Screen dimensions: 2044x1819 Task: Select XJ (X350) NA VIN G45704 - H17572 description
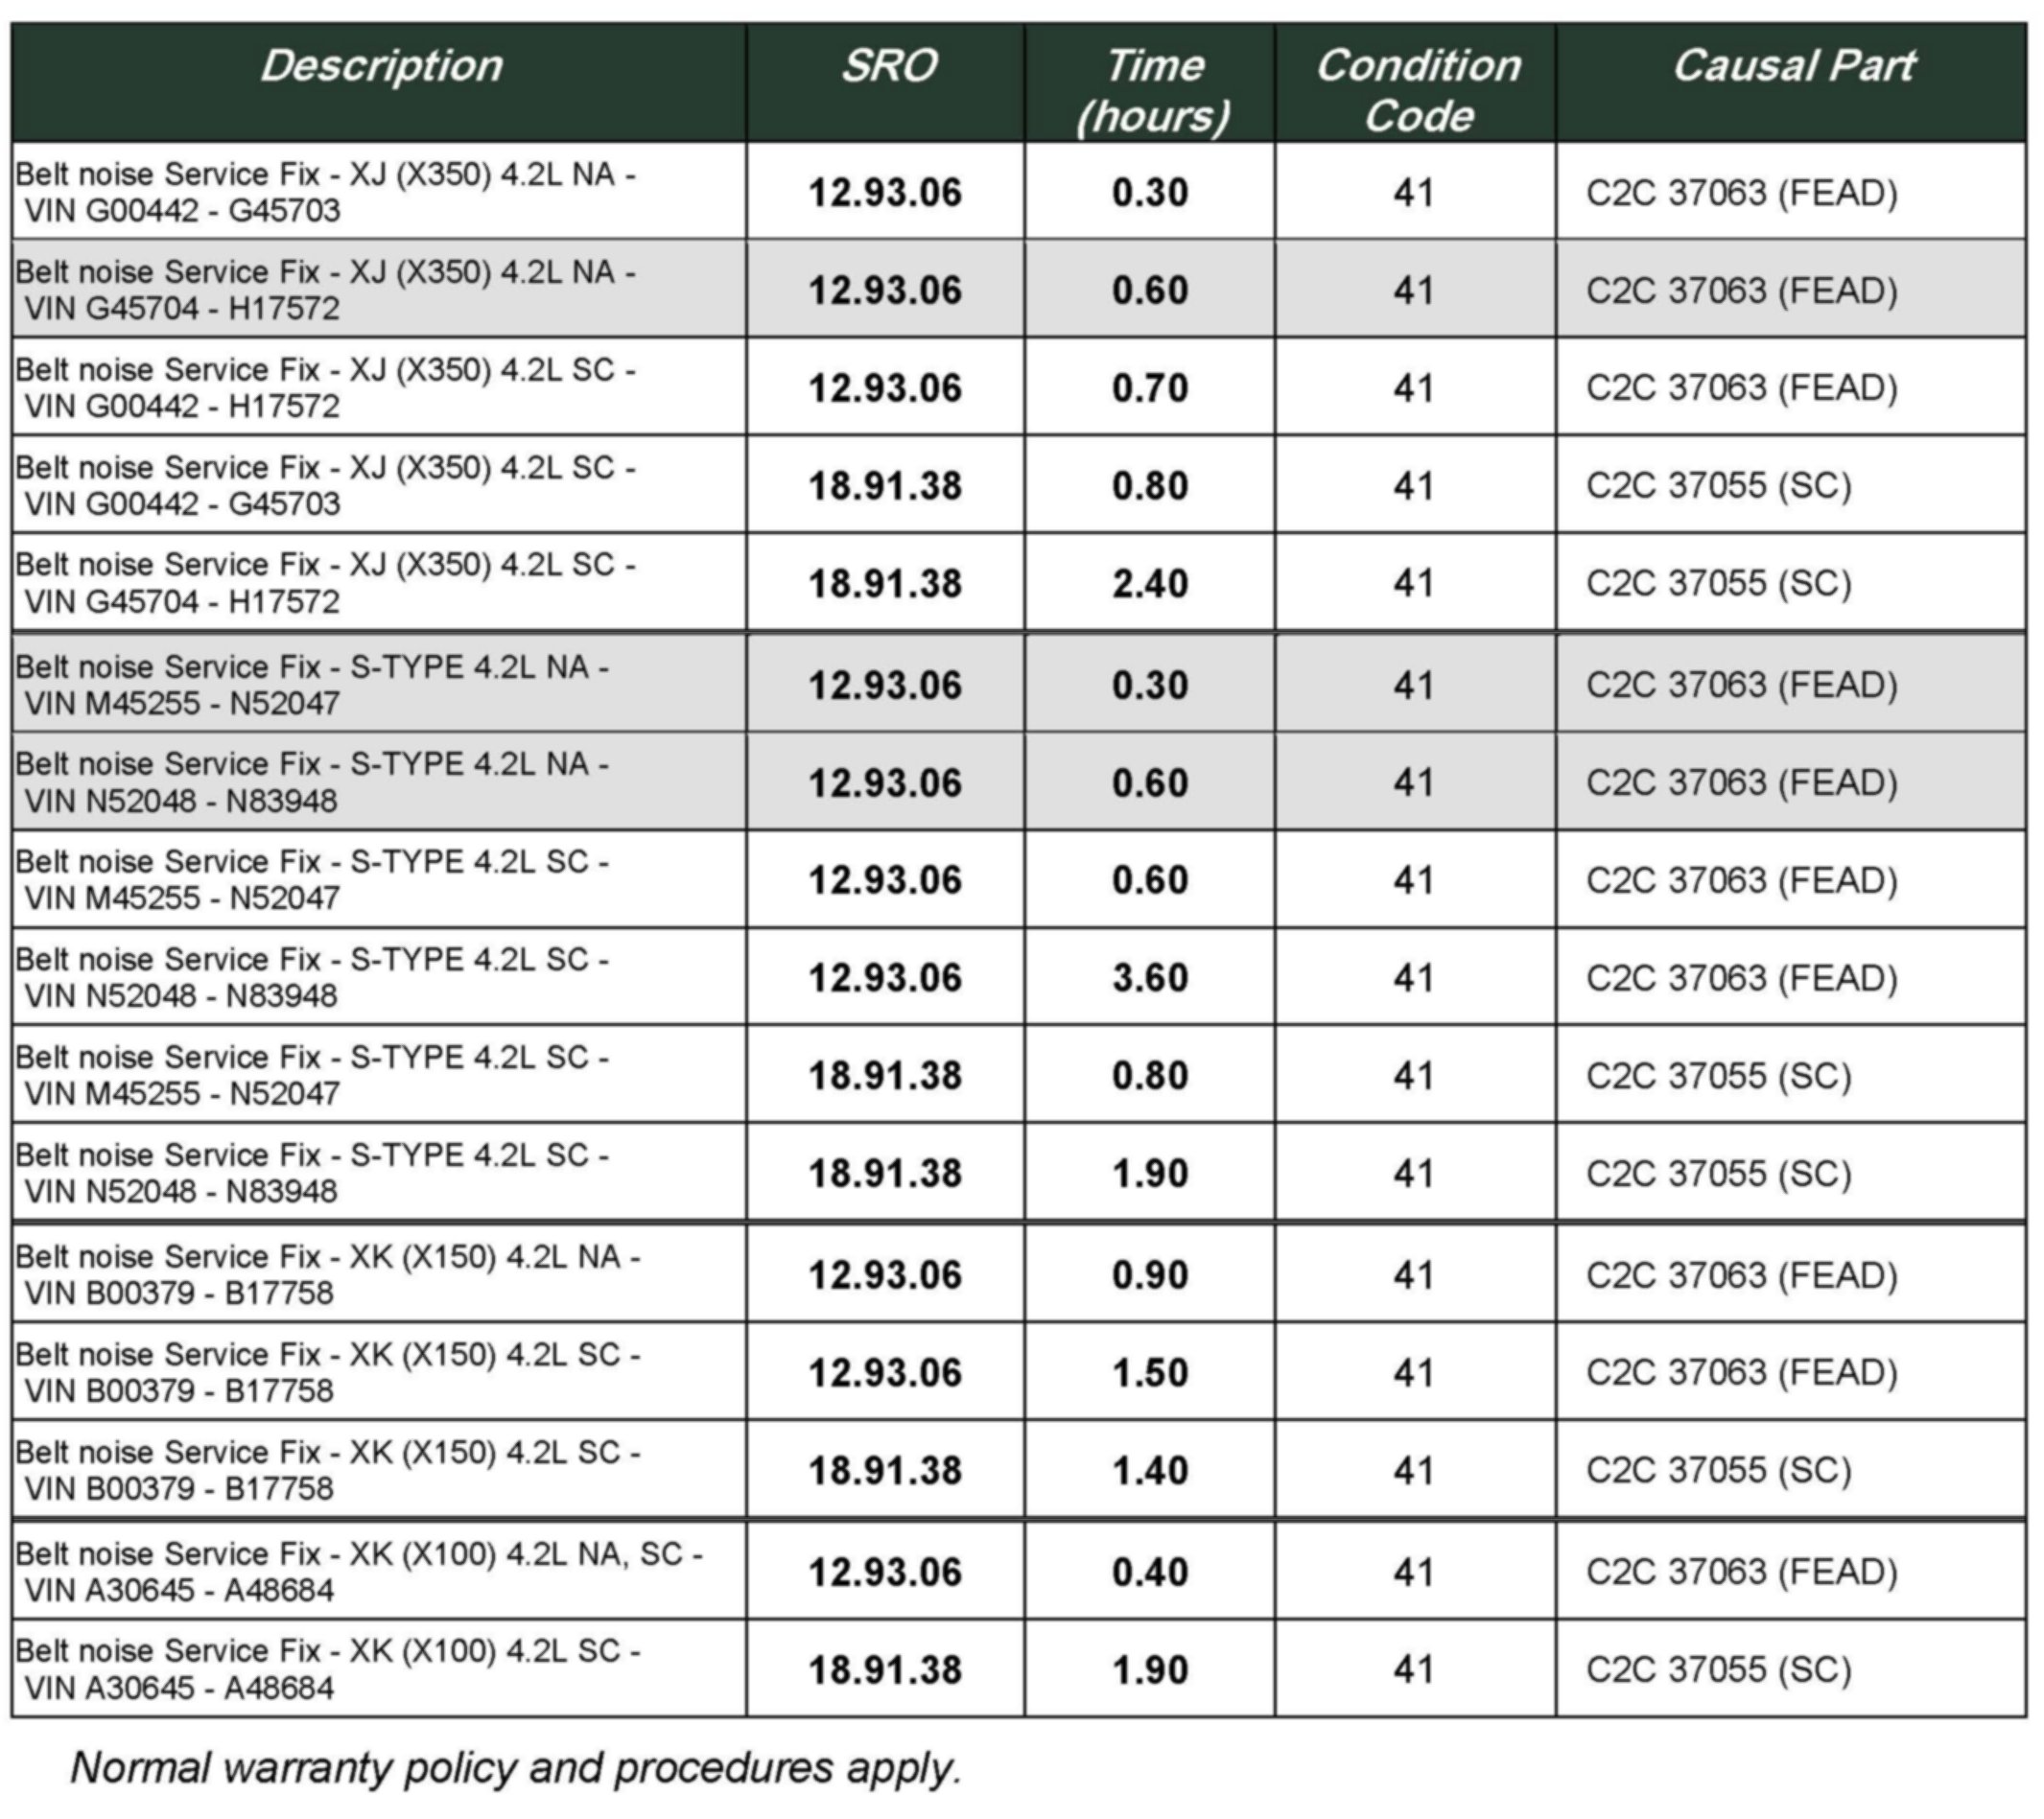(325, 290)
